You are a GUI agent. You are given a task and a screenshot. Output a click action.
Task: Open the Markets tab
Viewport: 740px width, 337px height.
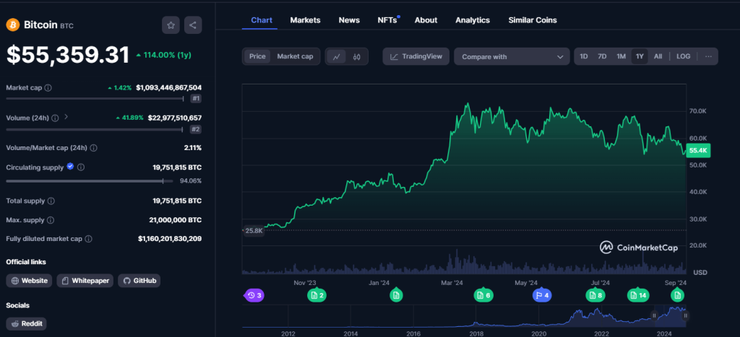[306, 20]
